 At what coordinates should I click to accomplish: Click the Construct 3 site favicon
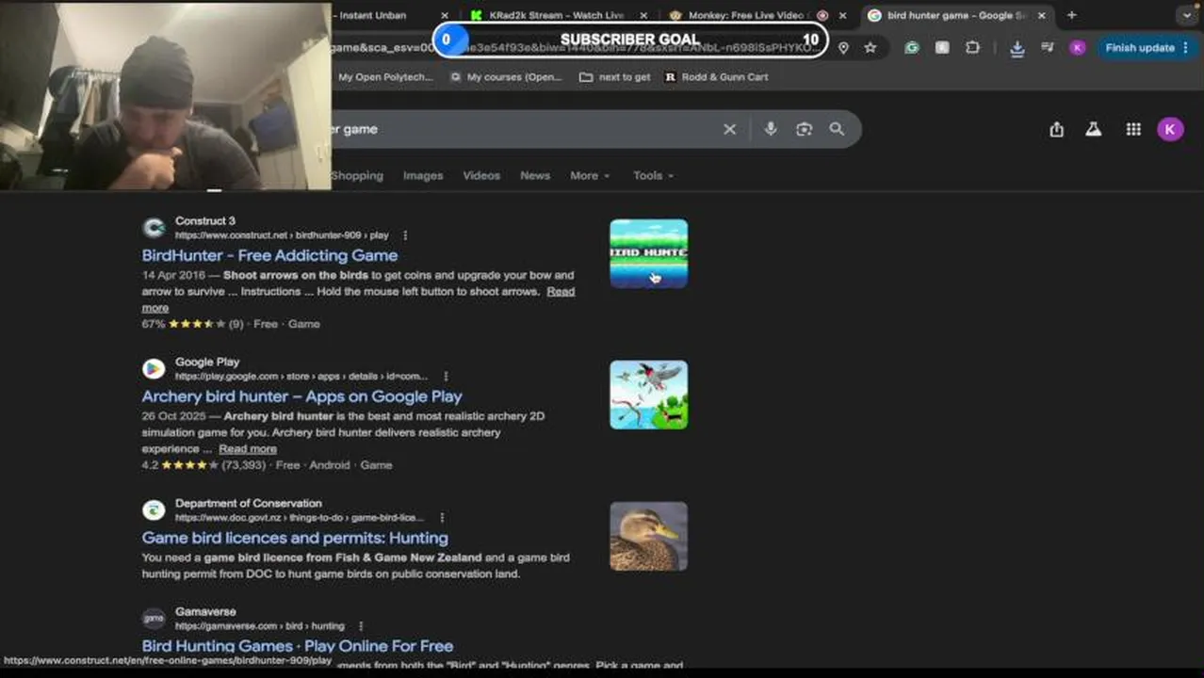tap(154, 228)
